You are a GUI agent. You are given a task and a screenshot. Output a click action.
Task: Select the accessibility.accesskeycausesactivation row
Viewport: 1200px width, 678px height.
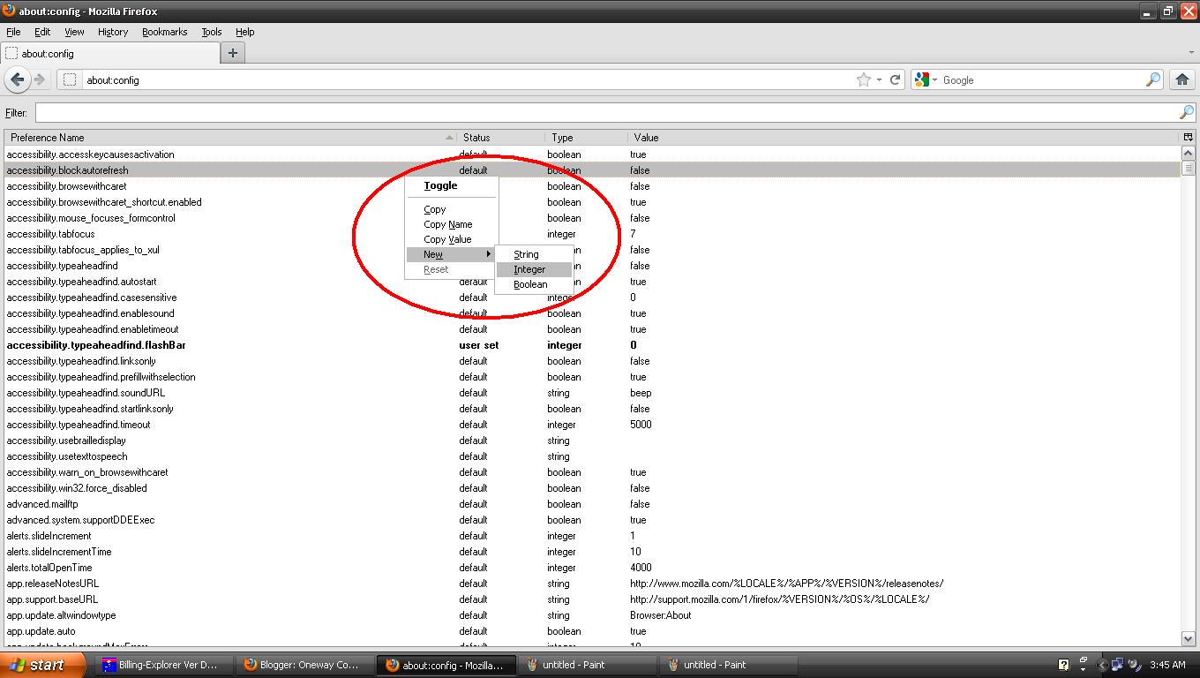(x=592, y=154)
